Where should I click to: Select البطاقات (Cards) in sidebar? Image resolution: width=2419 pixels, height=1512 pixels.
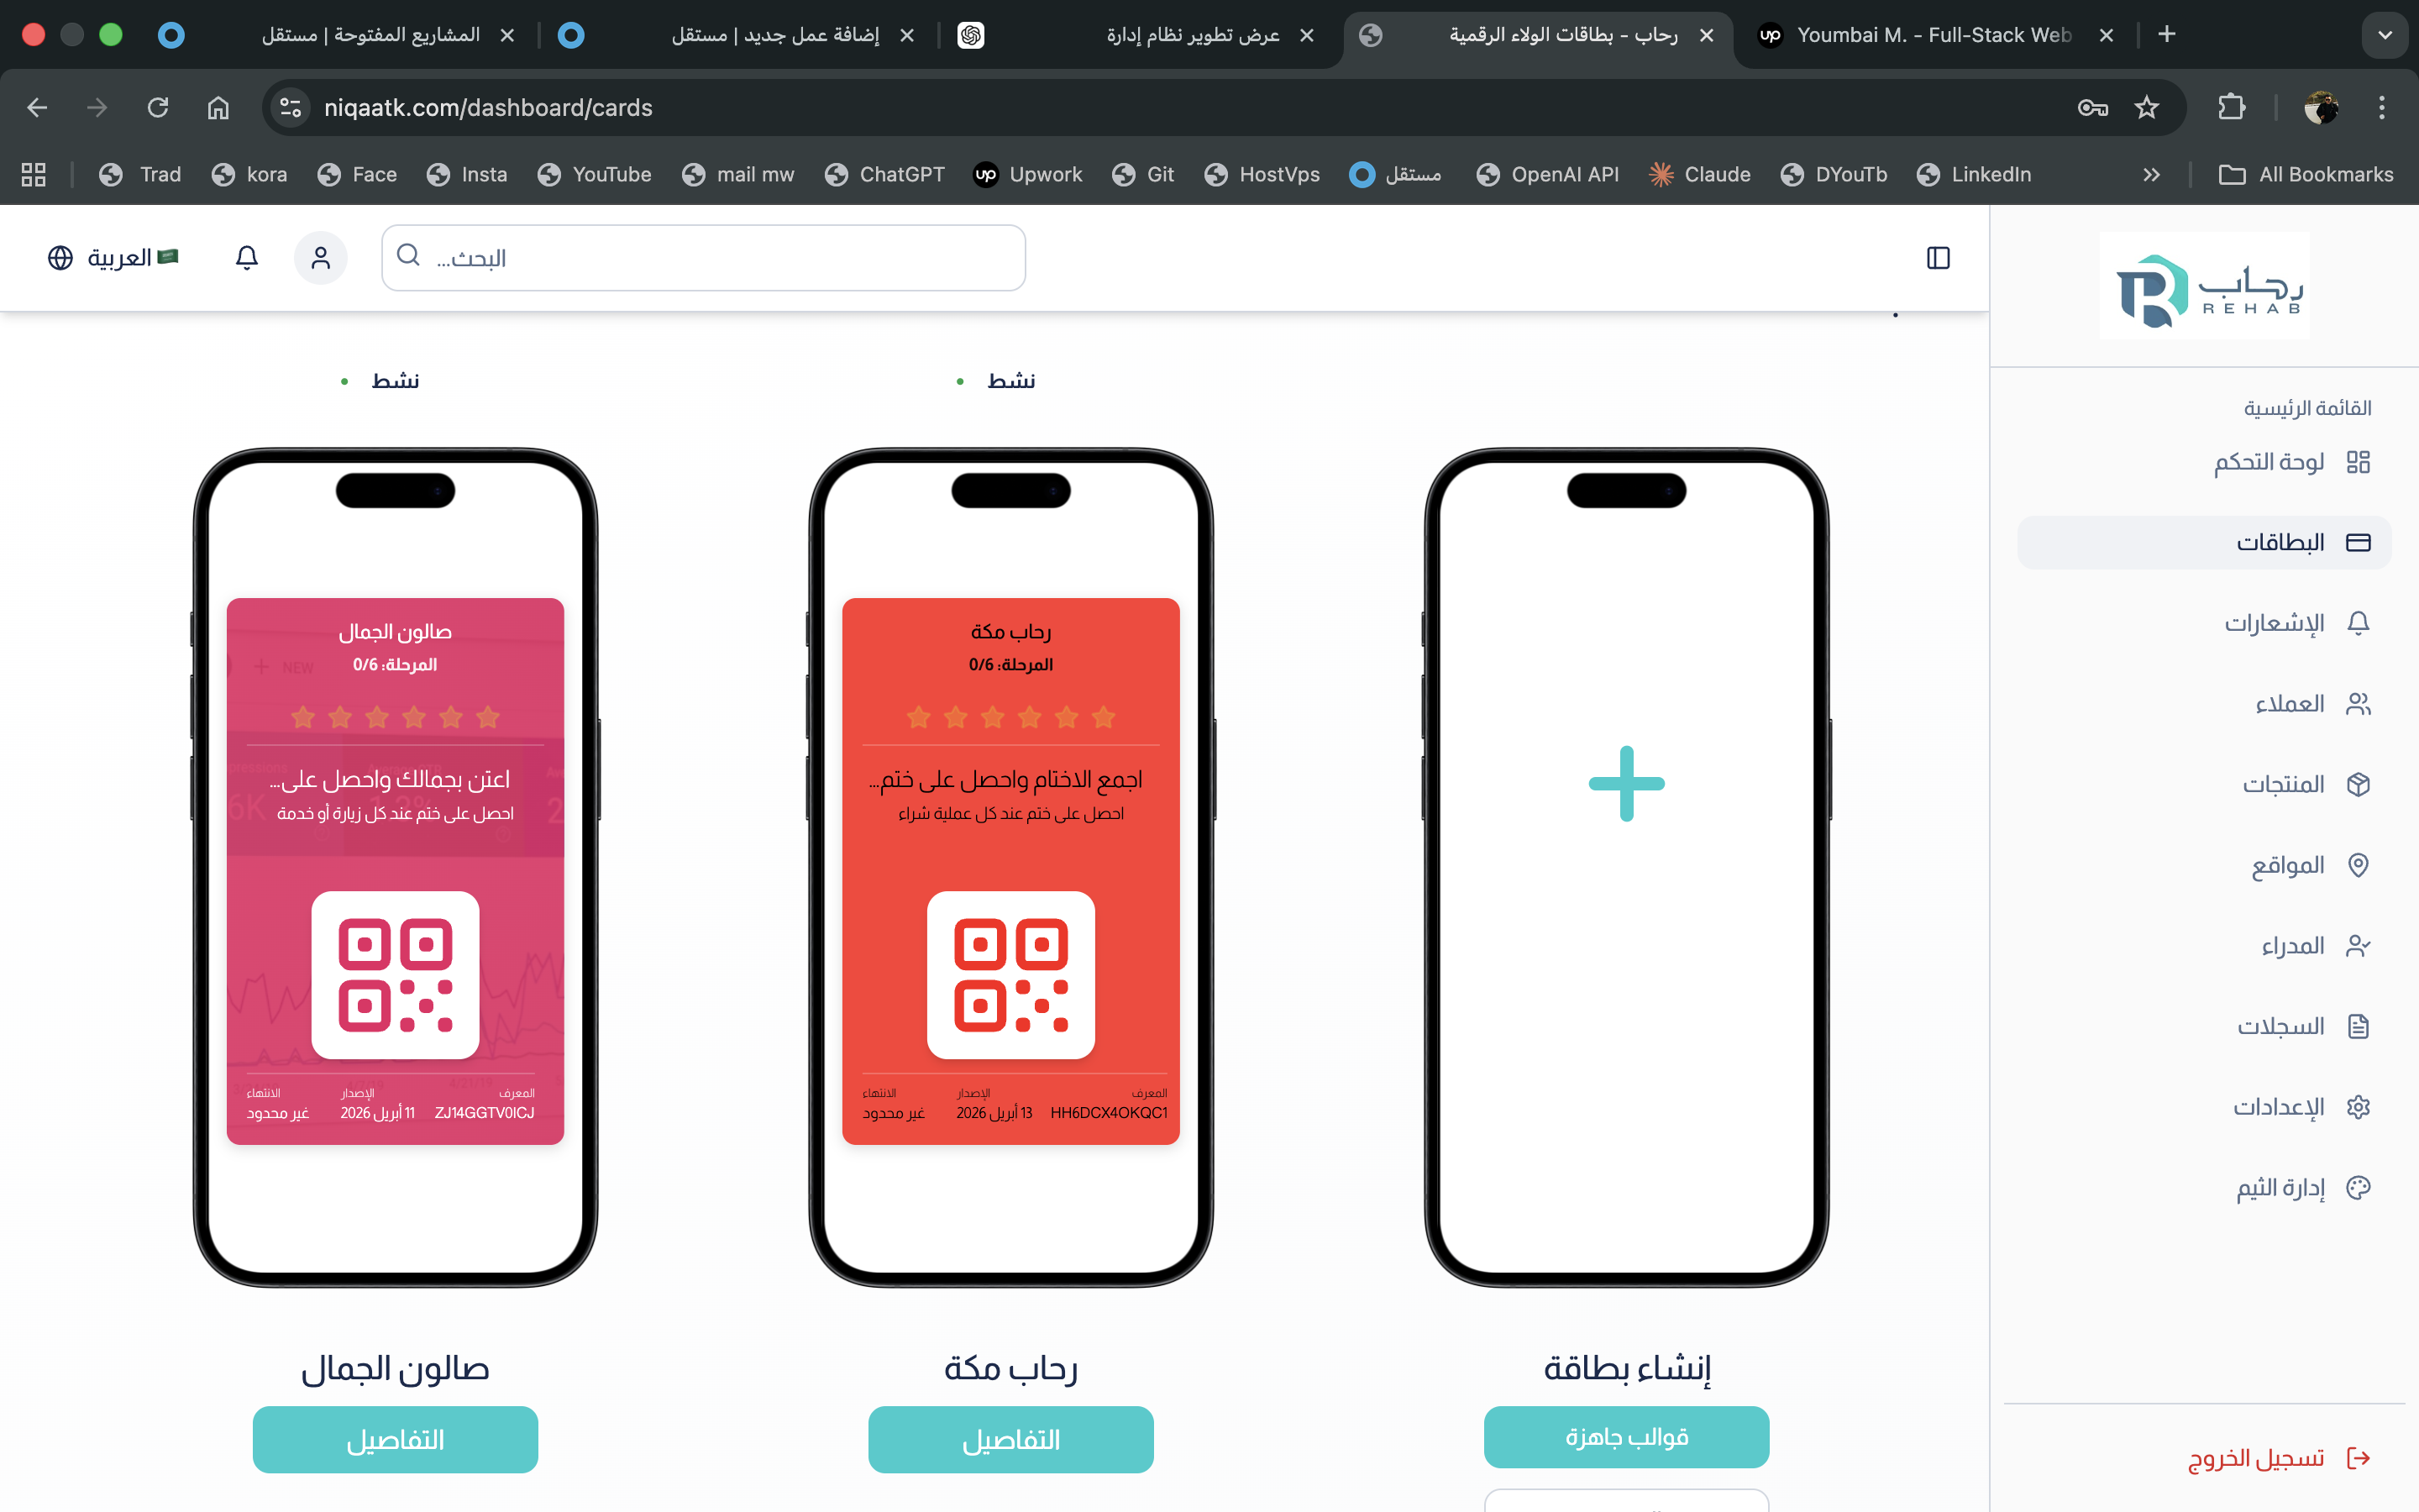pyautogui.click(x=2204, y=543)
